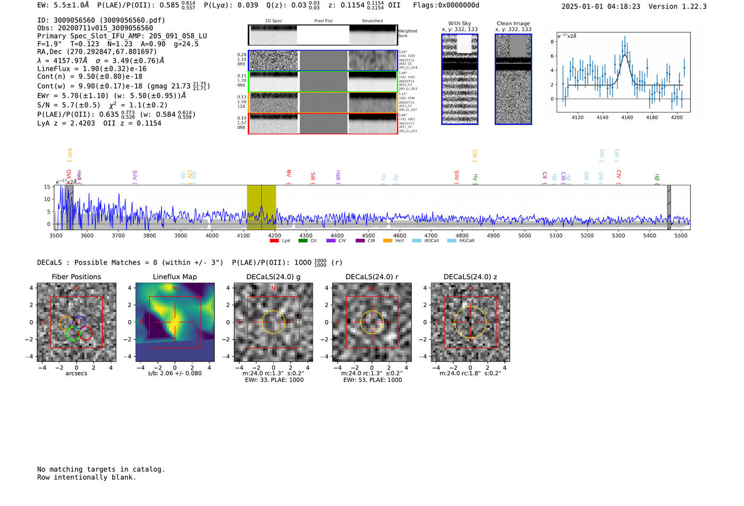
Task: Open the DECaLS(24.0) g image
Action: pos(274,323)
